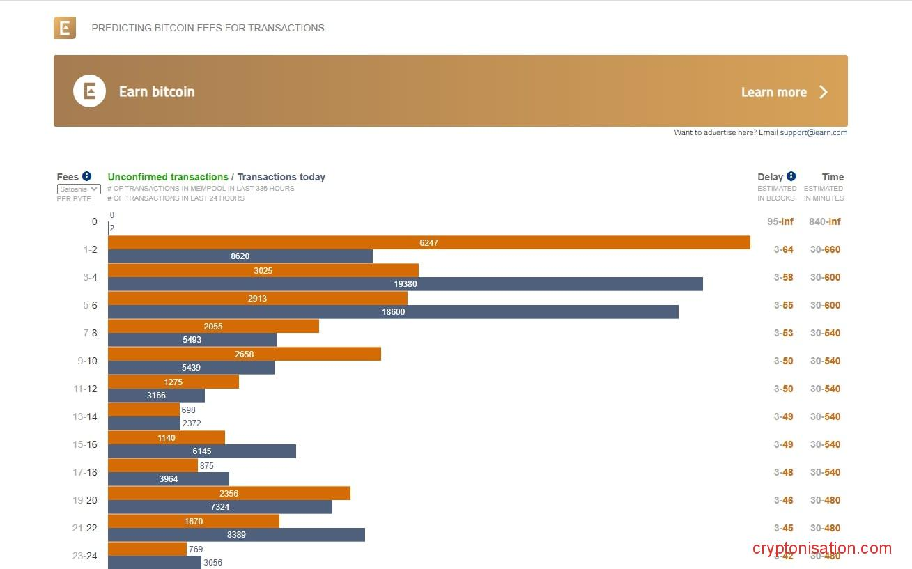Click the orange bar labeled 2658
This screenshot has height=569, width=912.
(x=244, y=354)
